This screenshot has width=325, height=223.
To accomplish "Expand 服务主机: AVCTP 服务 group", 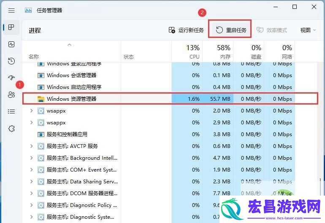I will pyautogui.click(x=32, y=146).
